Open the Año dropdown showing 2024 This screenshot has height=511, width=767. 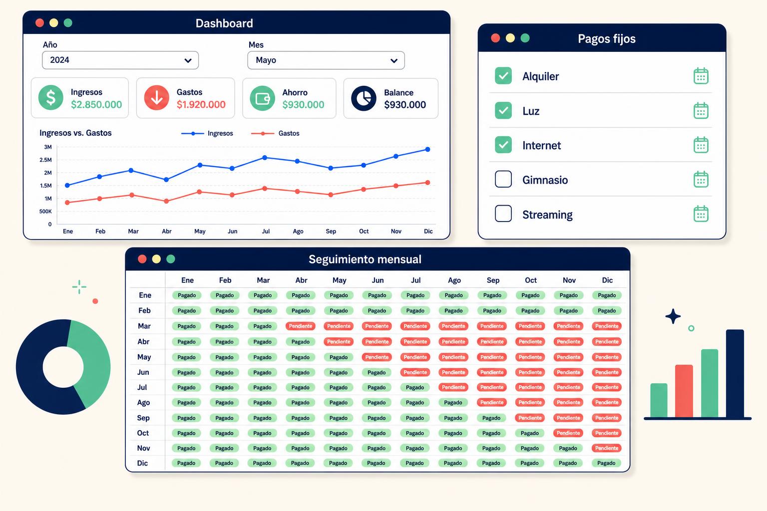120,60
